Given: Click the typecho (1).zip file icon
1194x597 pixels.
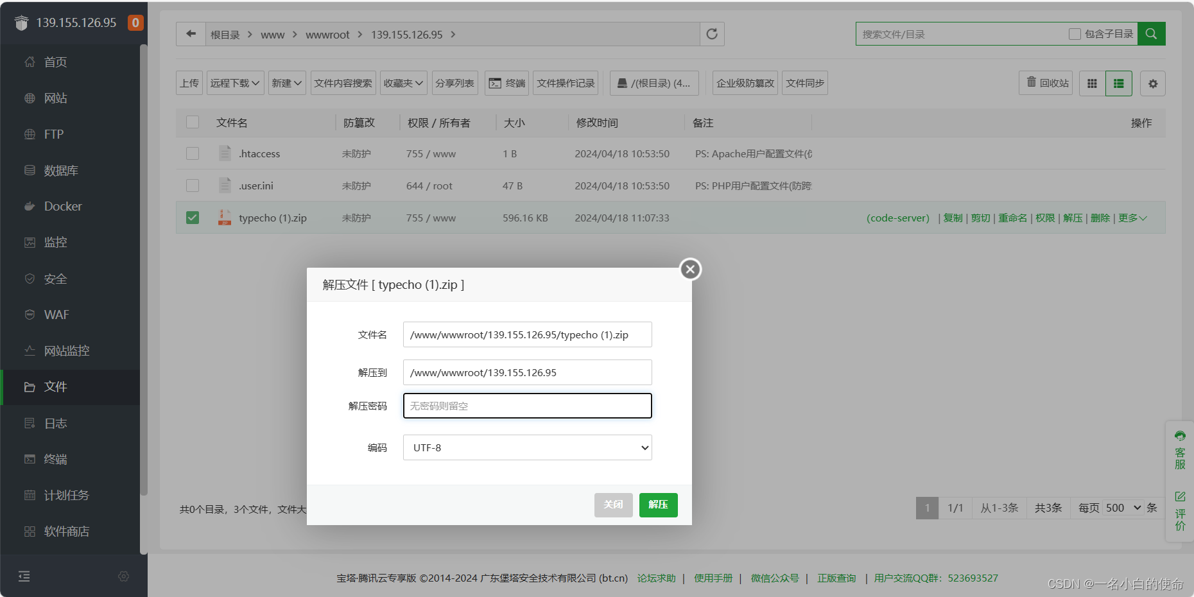Looking at the screenshot, I should coord(224,218).
